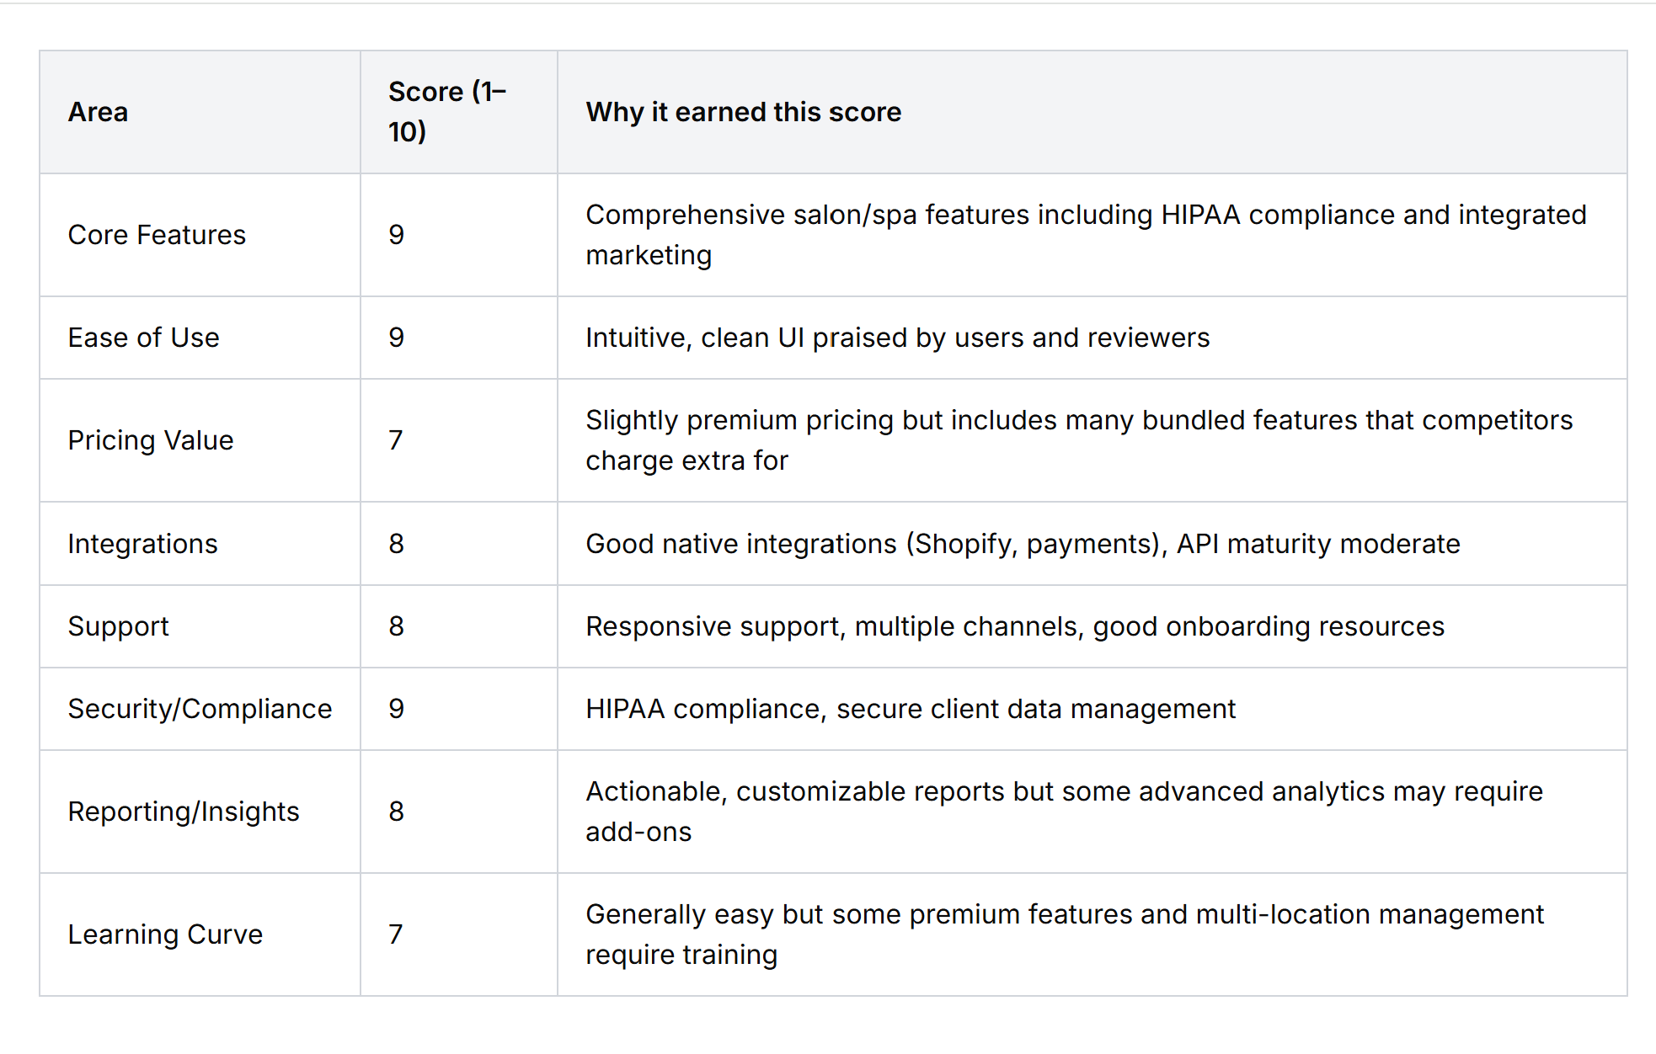Select the 'Support' area cell
The height and width of the screenshot is (1054, 1656).
(x=118, y=626)
